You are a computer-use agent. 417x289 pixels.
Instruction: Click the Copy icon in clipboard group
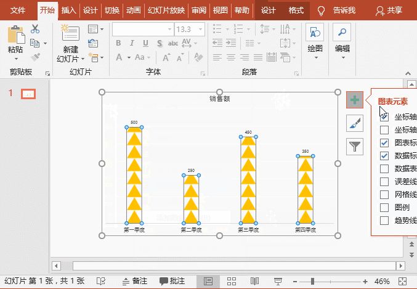[x=35, y=43]
